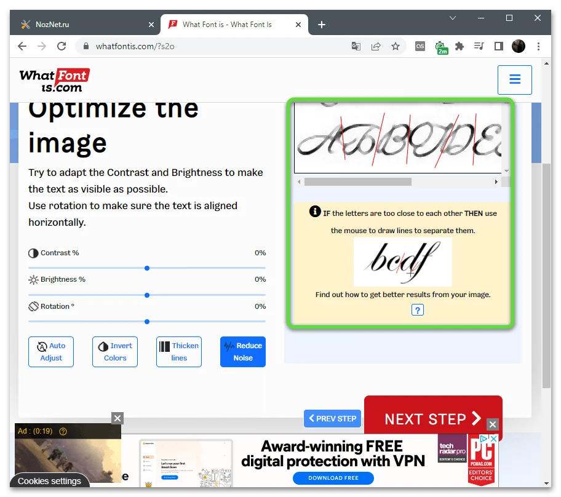
Task: Click the translate page icon
Action: coord(356,46)
